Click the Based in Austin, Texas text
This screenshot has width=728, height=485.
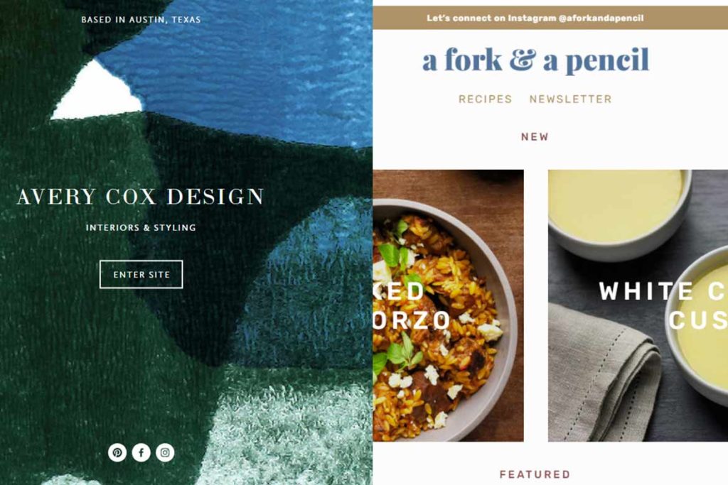tap(141, 19)
